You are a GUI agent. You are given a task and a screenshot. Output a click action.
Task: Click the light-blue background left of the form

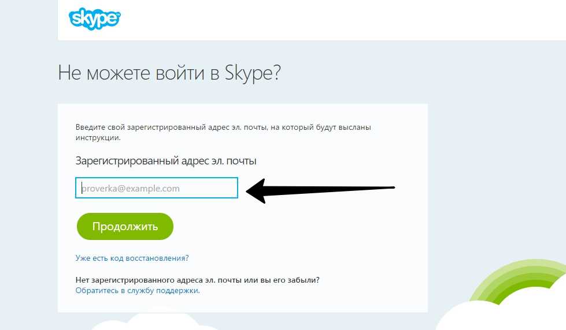[29, 202]
